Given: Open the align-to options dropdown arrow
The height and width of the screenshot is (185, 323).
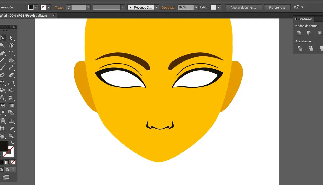Looking at the screenshot, I should tap(302, 7).
